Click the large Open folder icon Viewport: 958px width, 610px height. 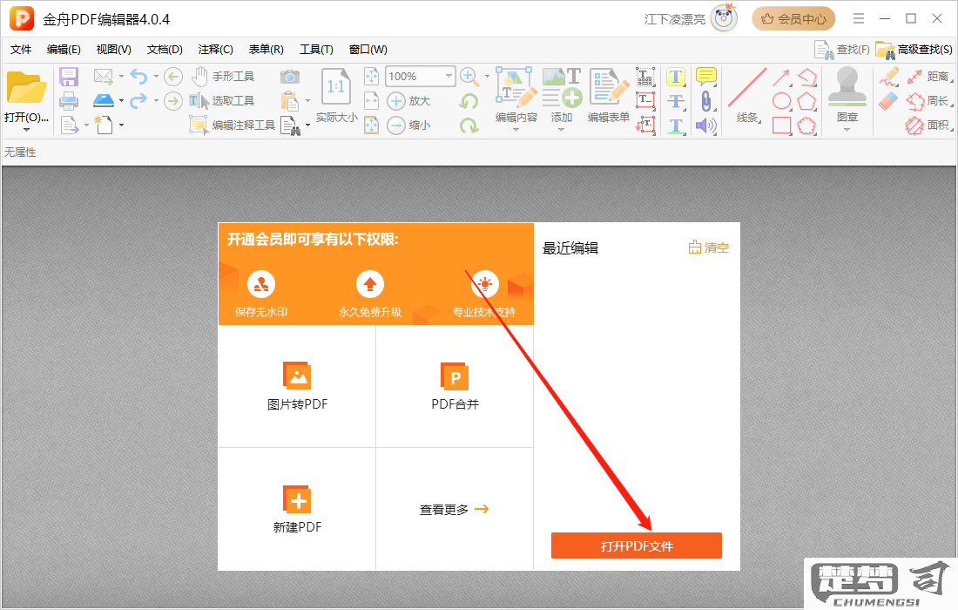pyautogui.click(x=26, y=87)
